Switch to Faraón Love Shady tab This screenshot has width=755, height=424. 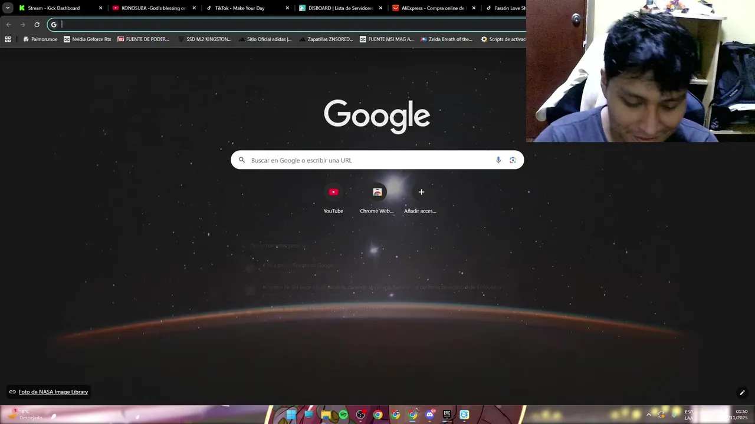505,8
